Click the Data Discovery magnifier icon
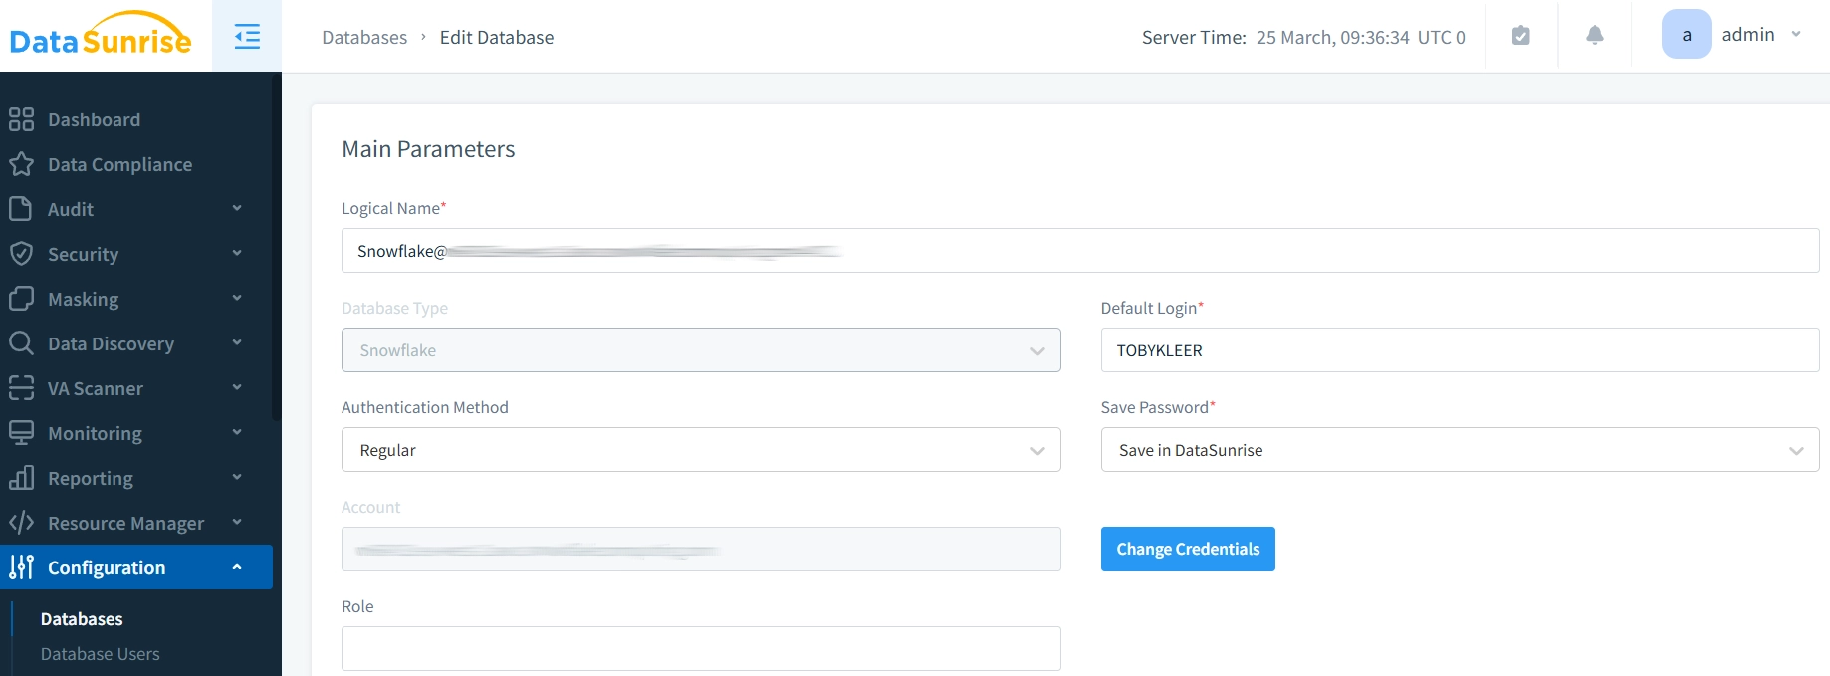Image resolution: width=1830 pixels, height=676 pixels. 21,343
